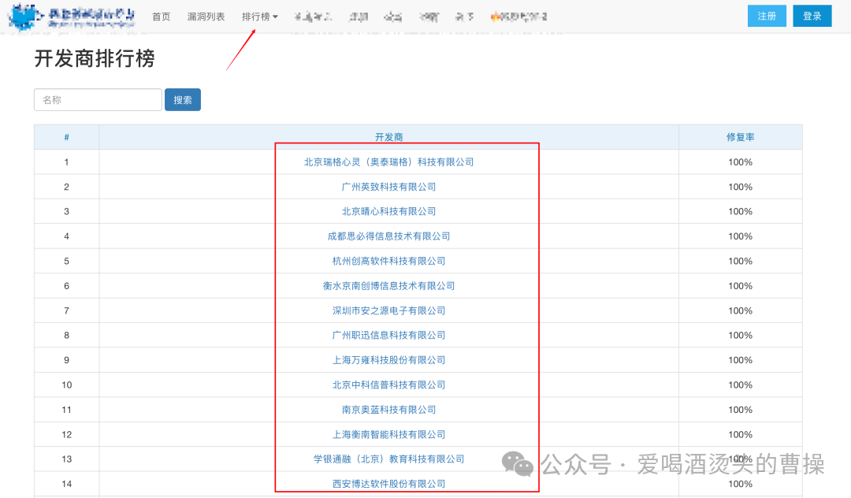
Task: Click the 修复率 column header
Action: 740,137
